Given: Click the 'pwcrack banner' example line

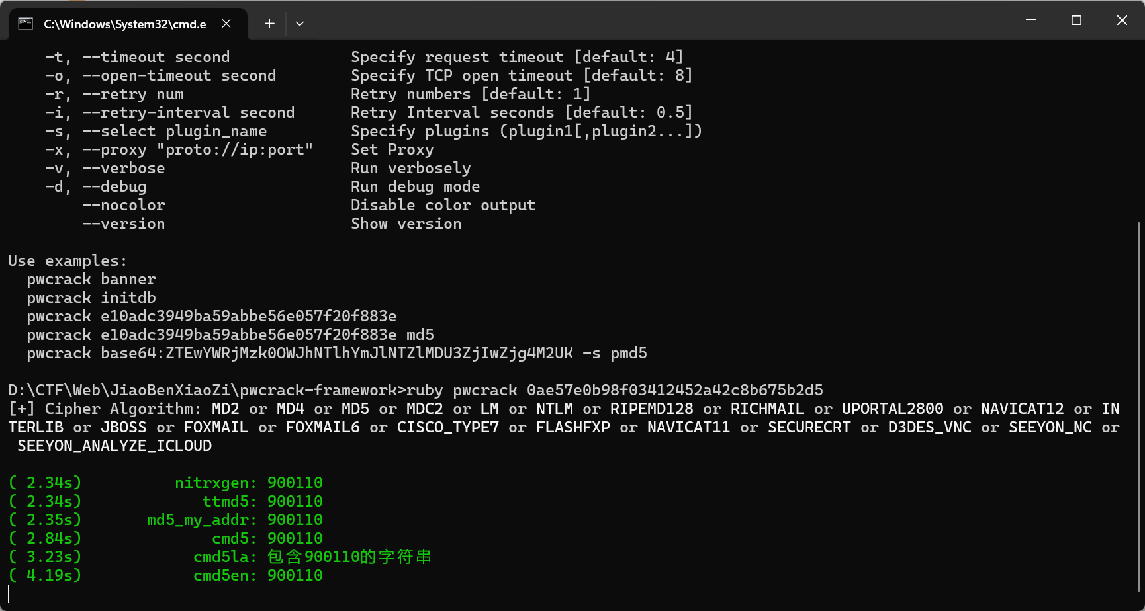Looking at the screenshot, I should [x=91, y=280].
